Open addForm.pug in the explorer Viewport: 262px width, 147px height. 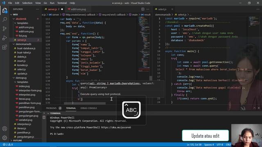point(26,27)
